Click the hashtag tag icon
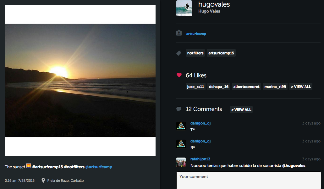This screenshot has width=324, height=189. (x=179, y=53)
